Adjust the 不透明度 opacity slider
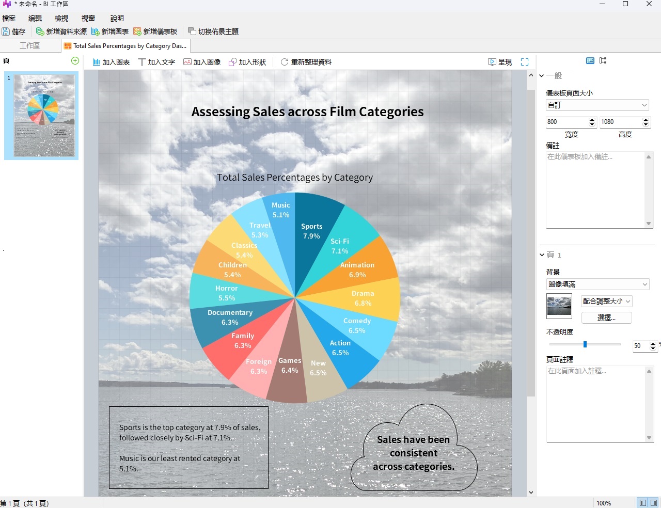661x508 pixels. [584, 344]
